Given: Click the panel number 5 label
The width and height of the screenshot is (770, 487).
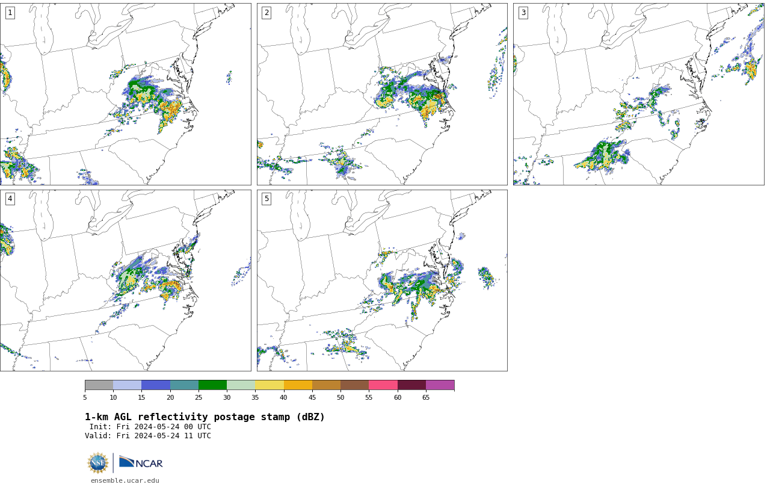Looking at the screenshot, I should point(266,199).
